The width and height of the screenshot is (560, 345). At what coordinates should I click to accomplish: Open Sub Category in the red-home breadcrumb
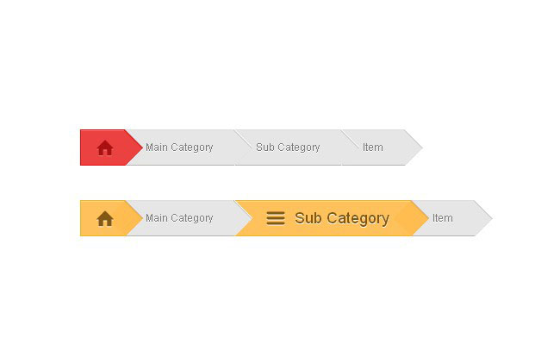coord(288,147)
